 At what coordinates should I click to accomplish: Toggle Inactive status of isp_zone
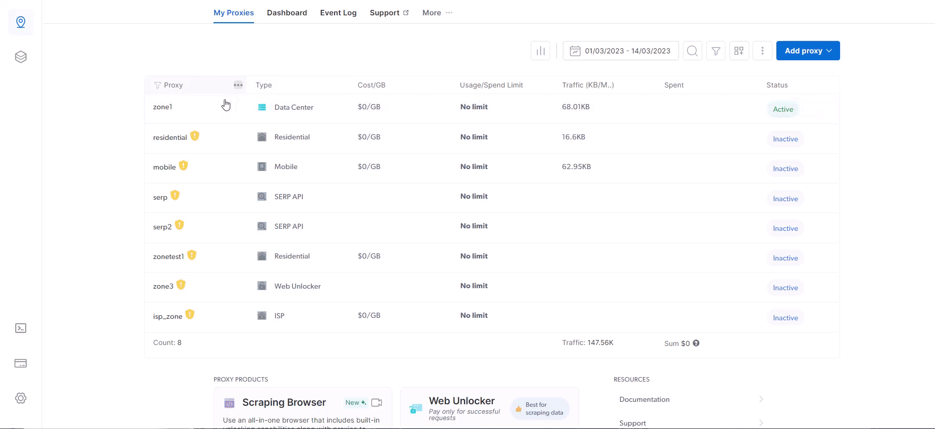click(785, 318)
